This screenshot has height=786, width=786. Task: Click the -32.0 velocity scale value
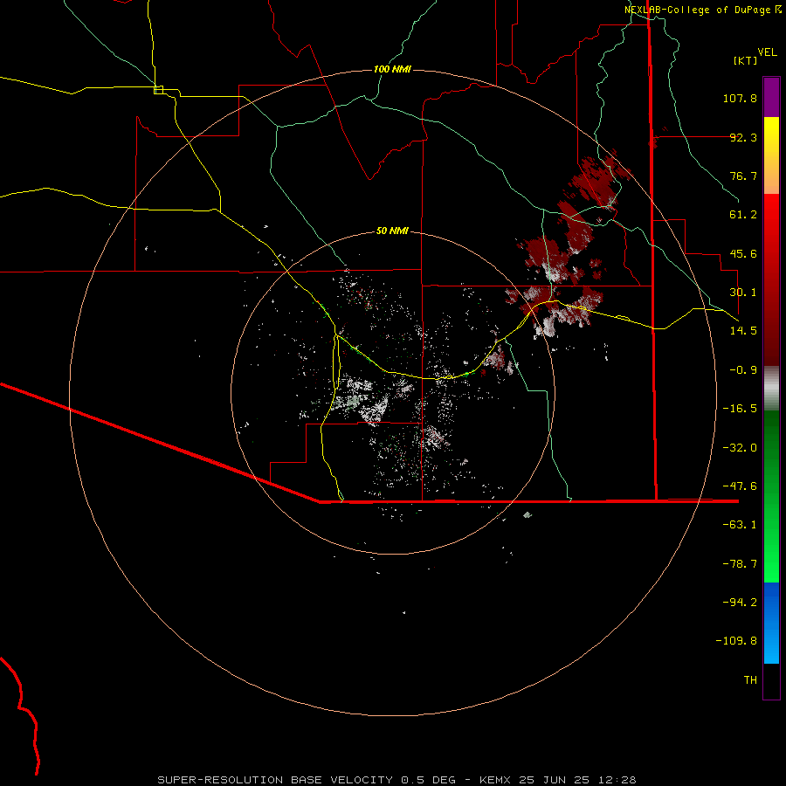(740, 448)
